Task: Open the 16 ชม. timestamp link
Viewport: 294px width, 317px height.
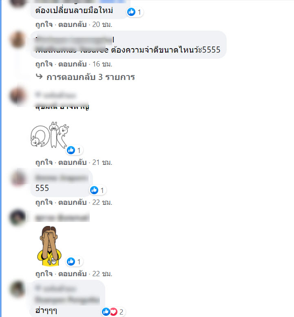Action: (102, 64)
